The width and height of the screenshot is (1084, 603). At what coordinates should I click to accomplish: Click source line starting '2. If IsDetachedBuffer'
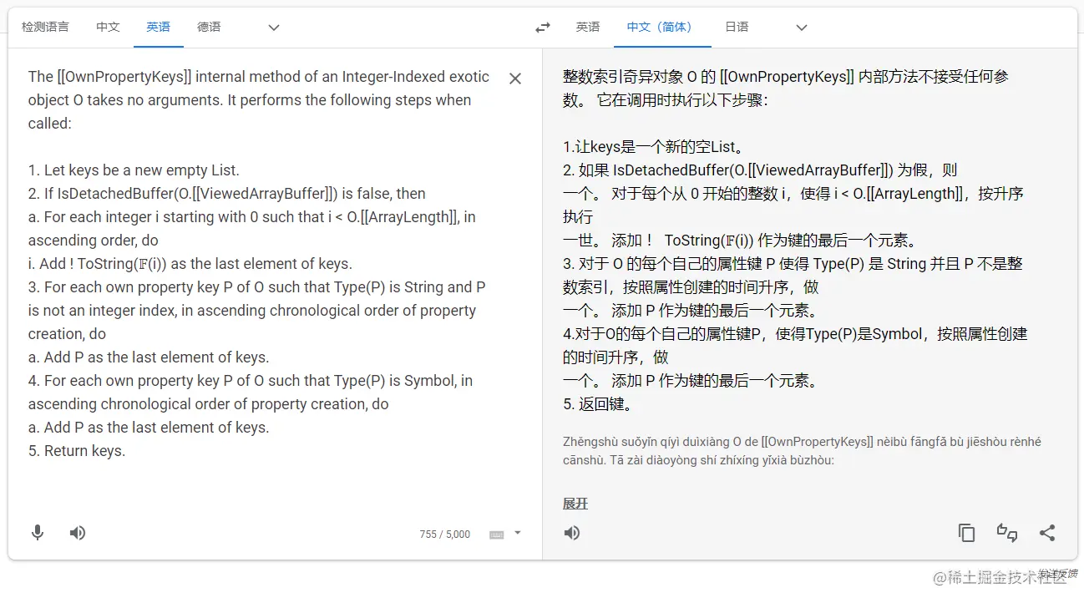pyautogui.click(x=227, y=194)
